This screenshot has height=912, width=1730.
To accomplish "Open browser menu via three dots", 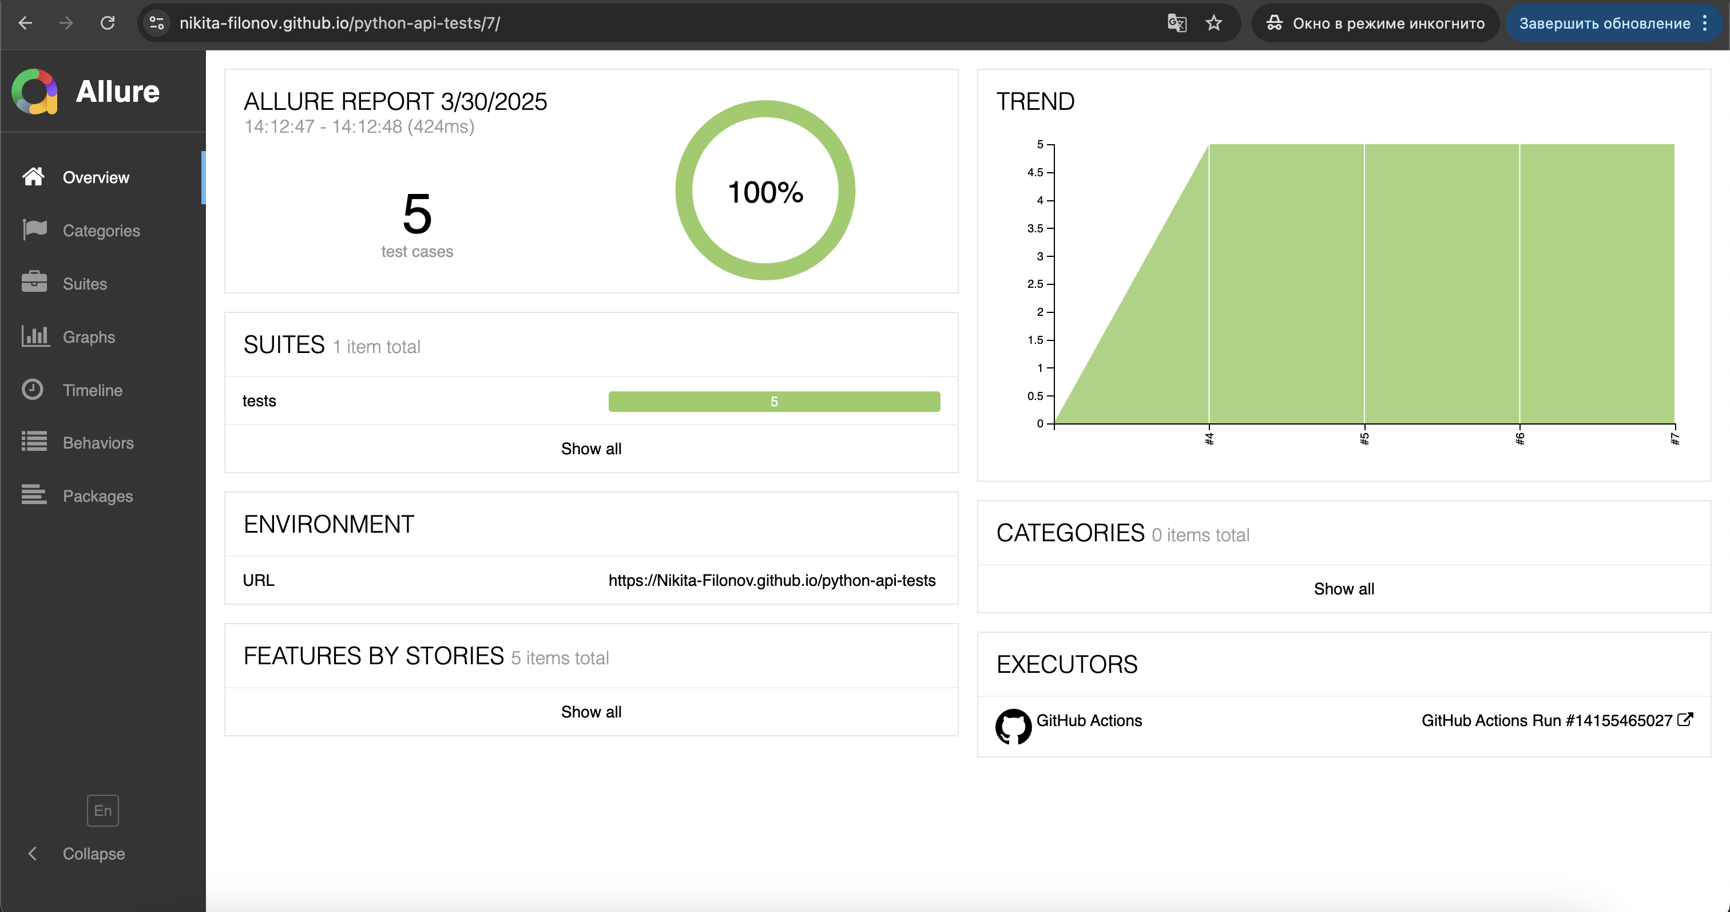I will click(1704, 23).
